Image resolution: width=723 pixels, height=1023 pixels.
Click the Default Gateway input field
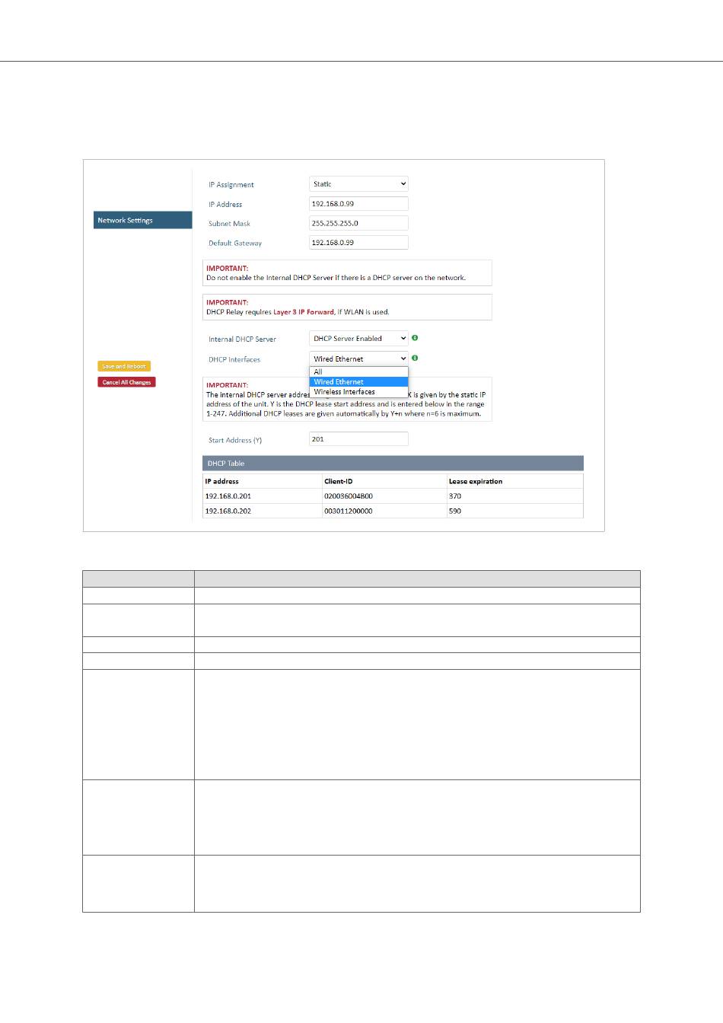point(358,243)
